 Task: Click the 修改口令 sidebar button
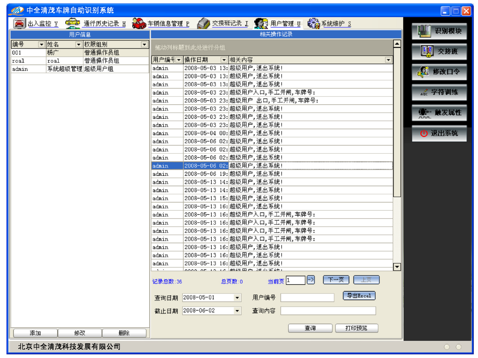(439, 72)
